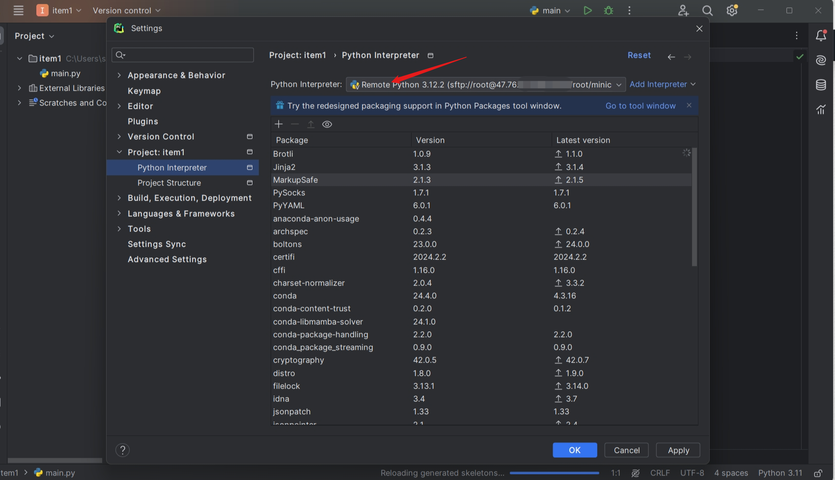
Task: Click the Reloading skeletons progress bar
Action: click(554, 473)
